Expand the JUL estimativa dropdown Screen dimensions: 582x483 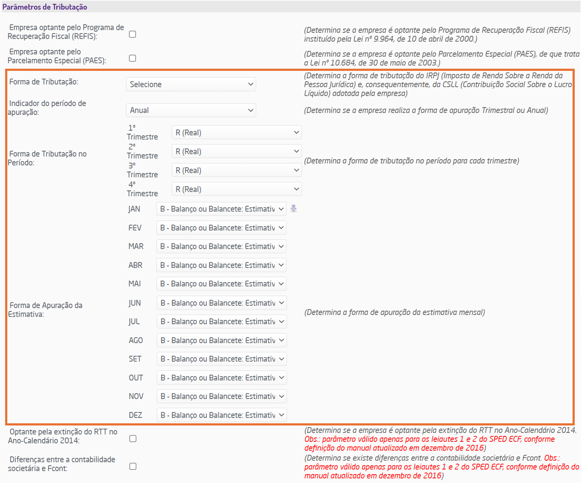[221, 321]
